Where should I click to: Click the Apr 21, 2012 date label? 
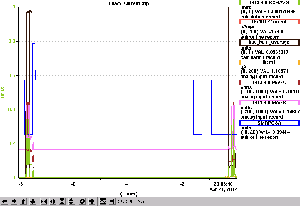point(223,189)
